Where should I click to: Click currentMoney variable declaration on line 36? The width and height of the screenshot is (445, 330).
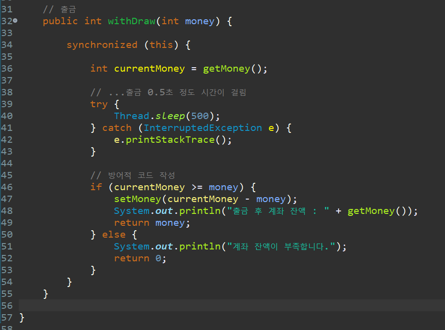pyautogui.click(x=149, y=69)
